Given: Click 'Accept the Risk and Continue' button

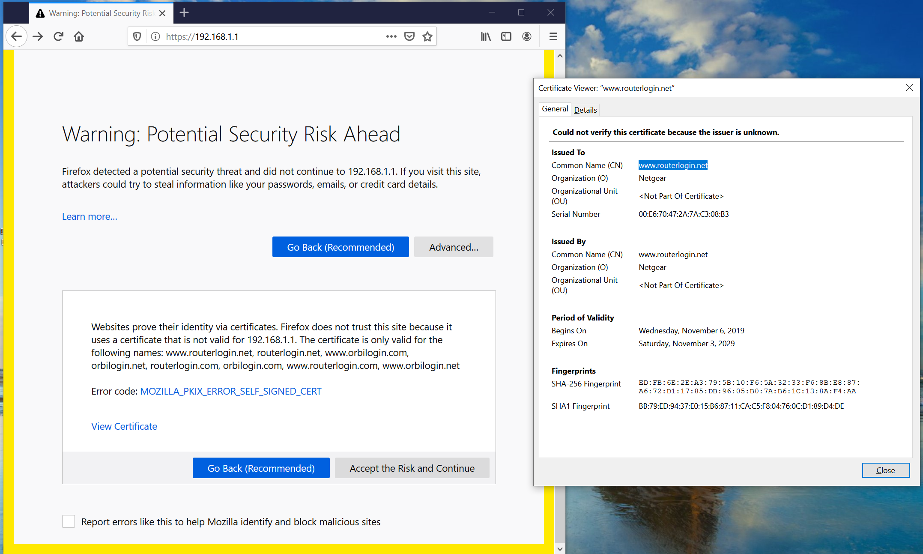Looking at the screenshot, I should [x=412, y=467].
